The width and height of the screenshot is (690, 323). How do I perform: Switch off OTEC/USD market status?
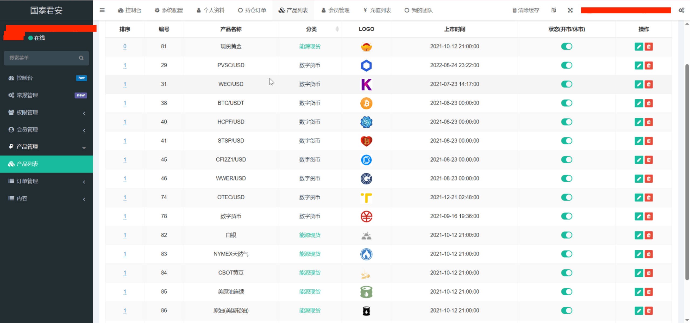coord(567,197)
